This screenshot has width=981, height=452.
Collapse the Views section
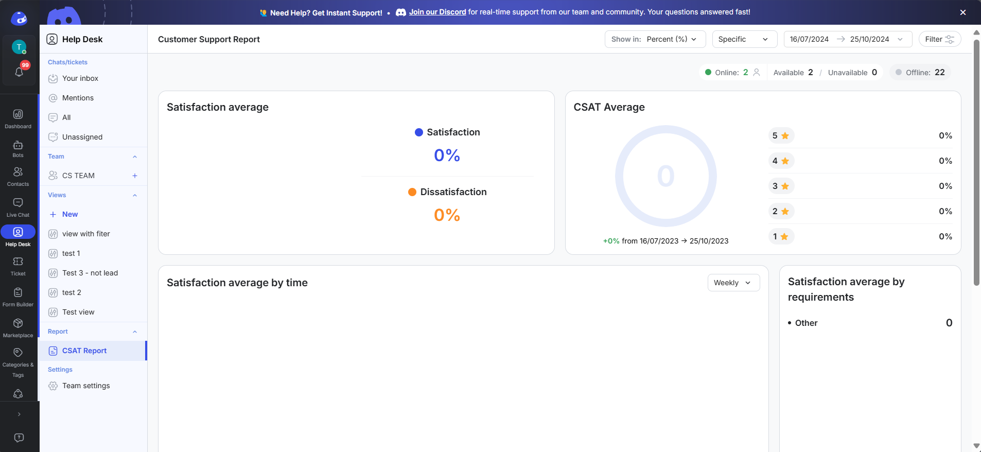[x=135, y=195]
